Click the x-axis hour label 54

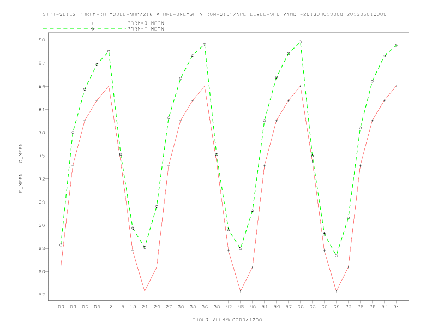point(277,307)
